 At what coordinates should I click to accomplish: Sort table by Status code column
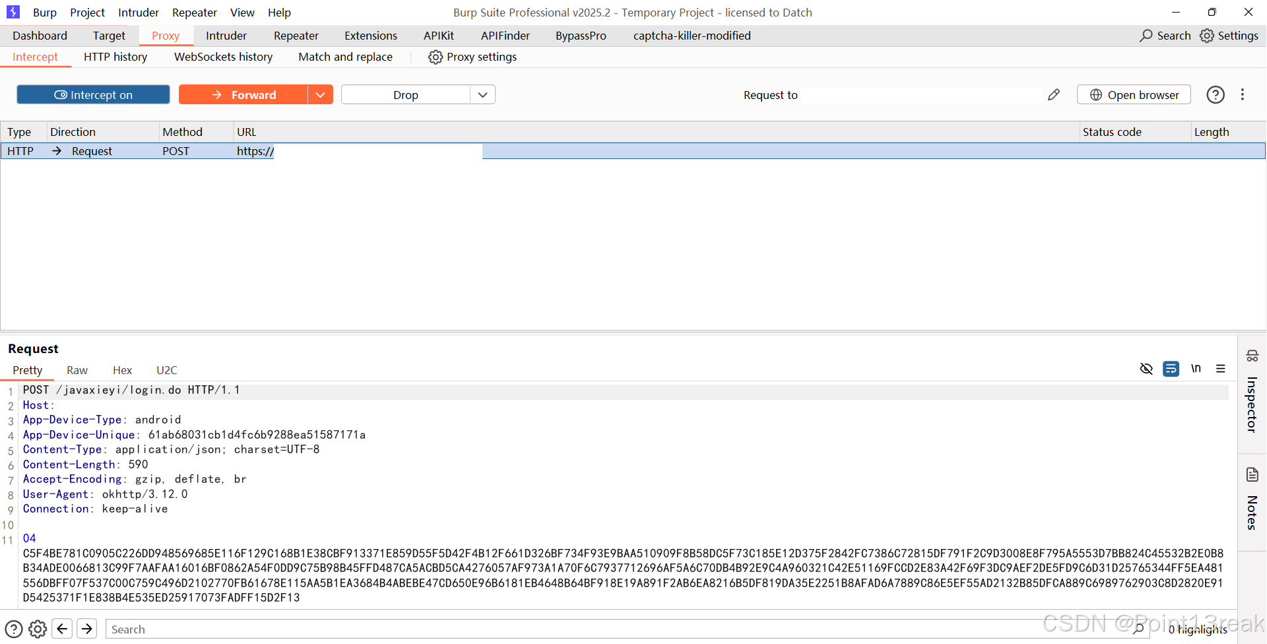point(1135,132)
